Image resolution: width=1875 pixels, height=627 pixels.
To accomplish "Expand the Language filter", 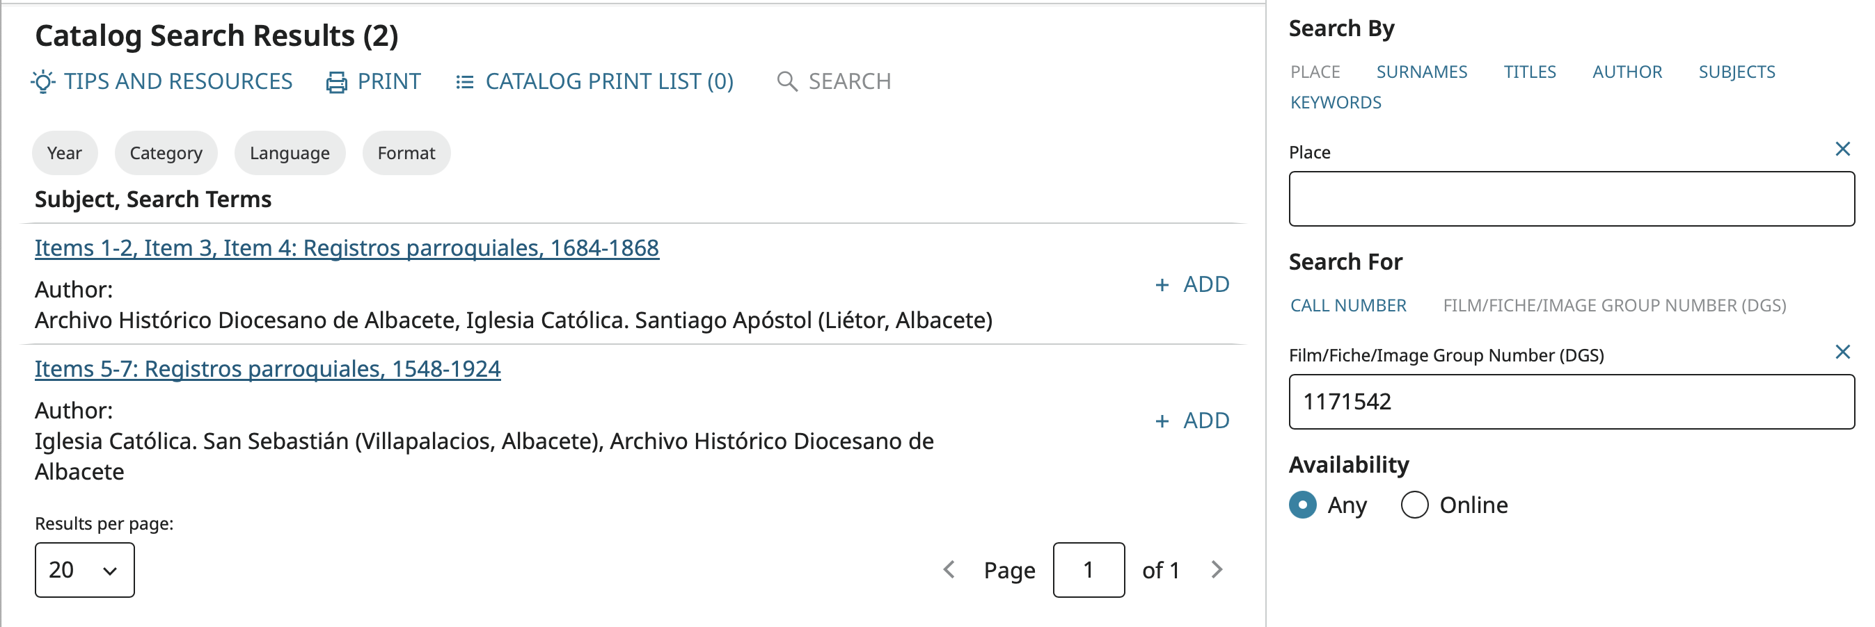I will pos(290,153).
